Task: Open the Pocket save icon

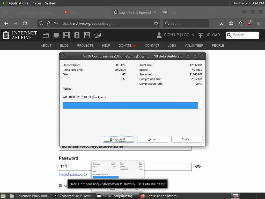Action: pyautogui.click(x=222, y=23)
